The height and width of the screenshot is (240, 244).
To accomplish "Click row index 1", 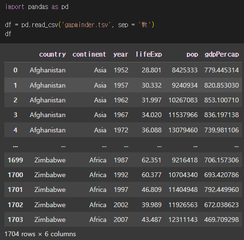I will (x=15, y=85).
